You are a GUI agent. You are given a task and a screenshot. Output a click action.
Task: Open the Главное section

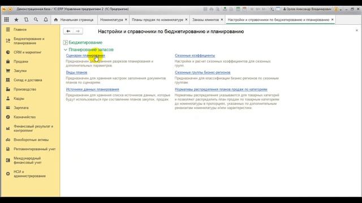click(x=20, y=29)
